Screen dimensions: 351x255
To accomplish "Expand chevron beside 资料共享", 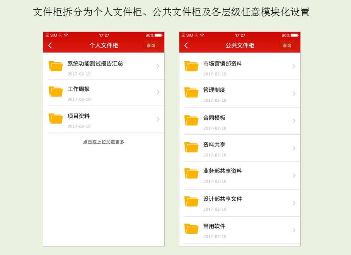I will [294, 148].
